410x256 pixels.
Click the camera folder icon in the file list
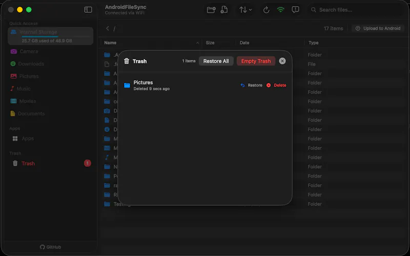pos(107,111)
